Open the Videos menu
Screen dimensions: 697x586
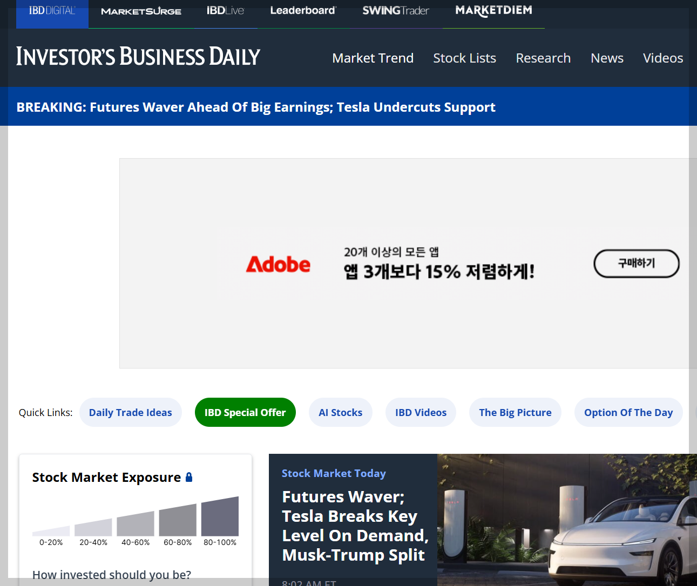[663, 58]
